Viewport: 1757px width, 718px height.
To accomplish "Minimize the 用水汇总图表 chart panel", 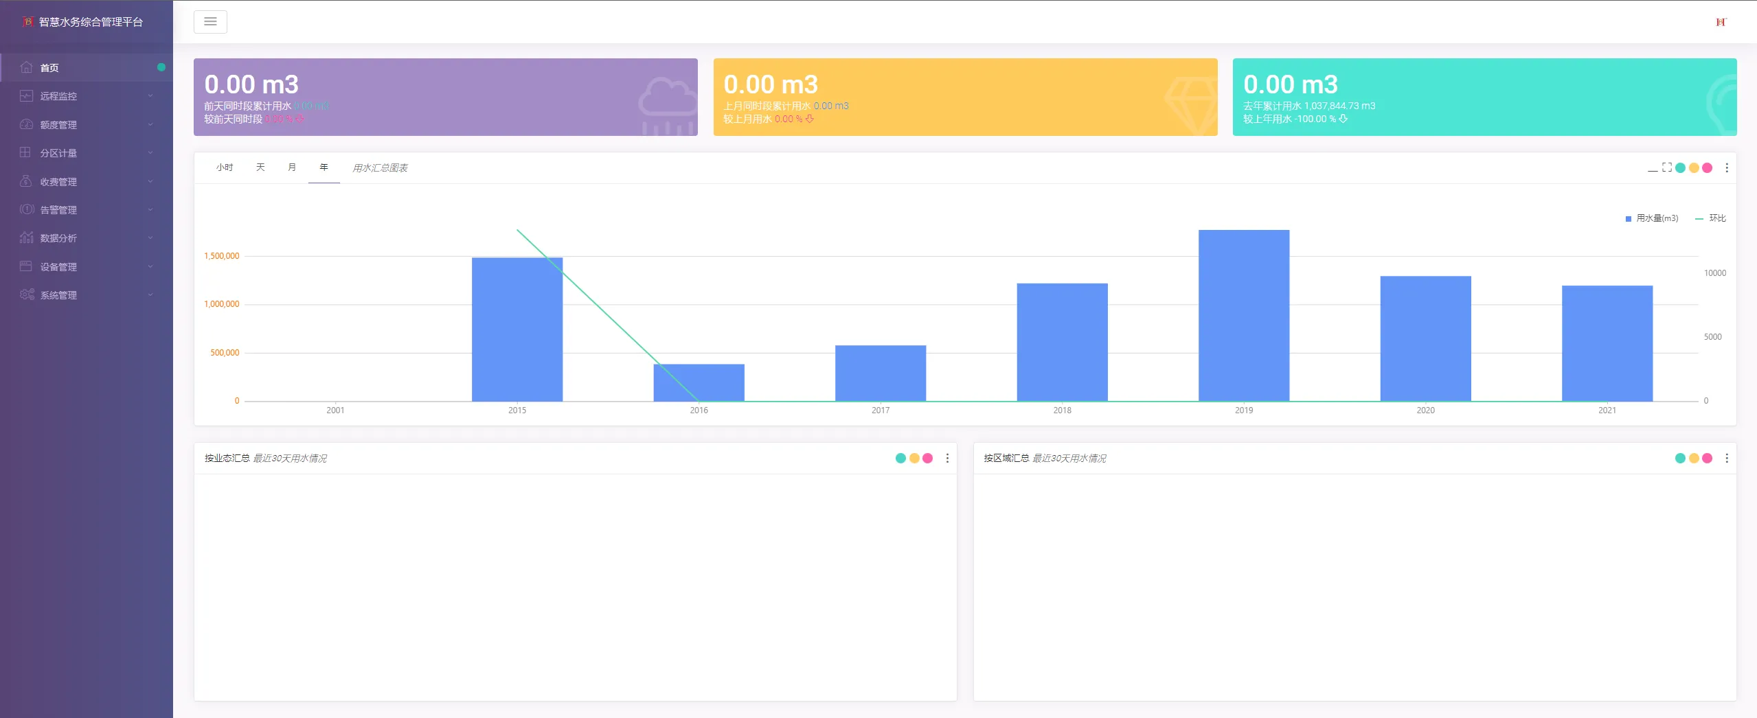I will (1653, 170).
